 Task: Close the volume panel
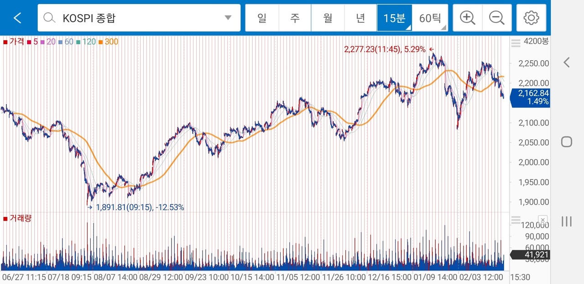542,219
